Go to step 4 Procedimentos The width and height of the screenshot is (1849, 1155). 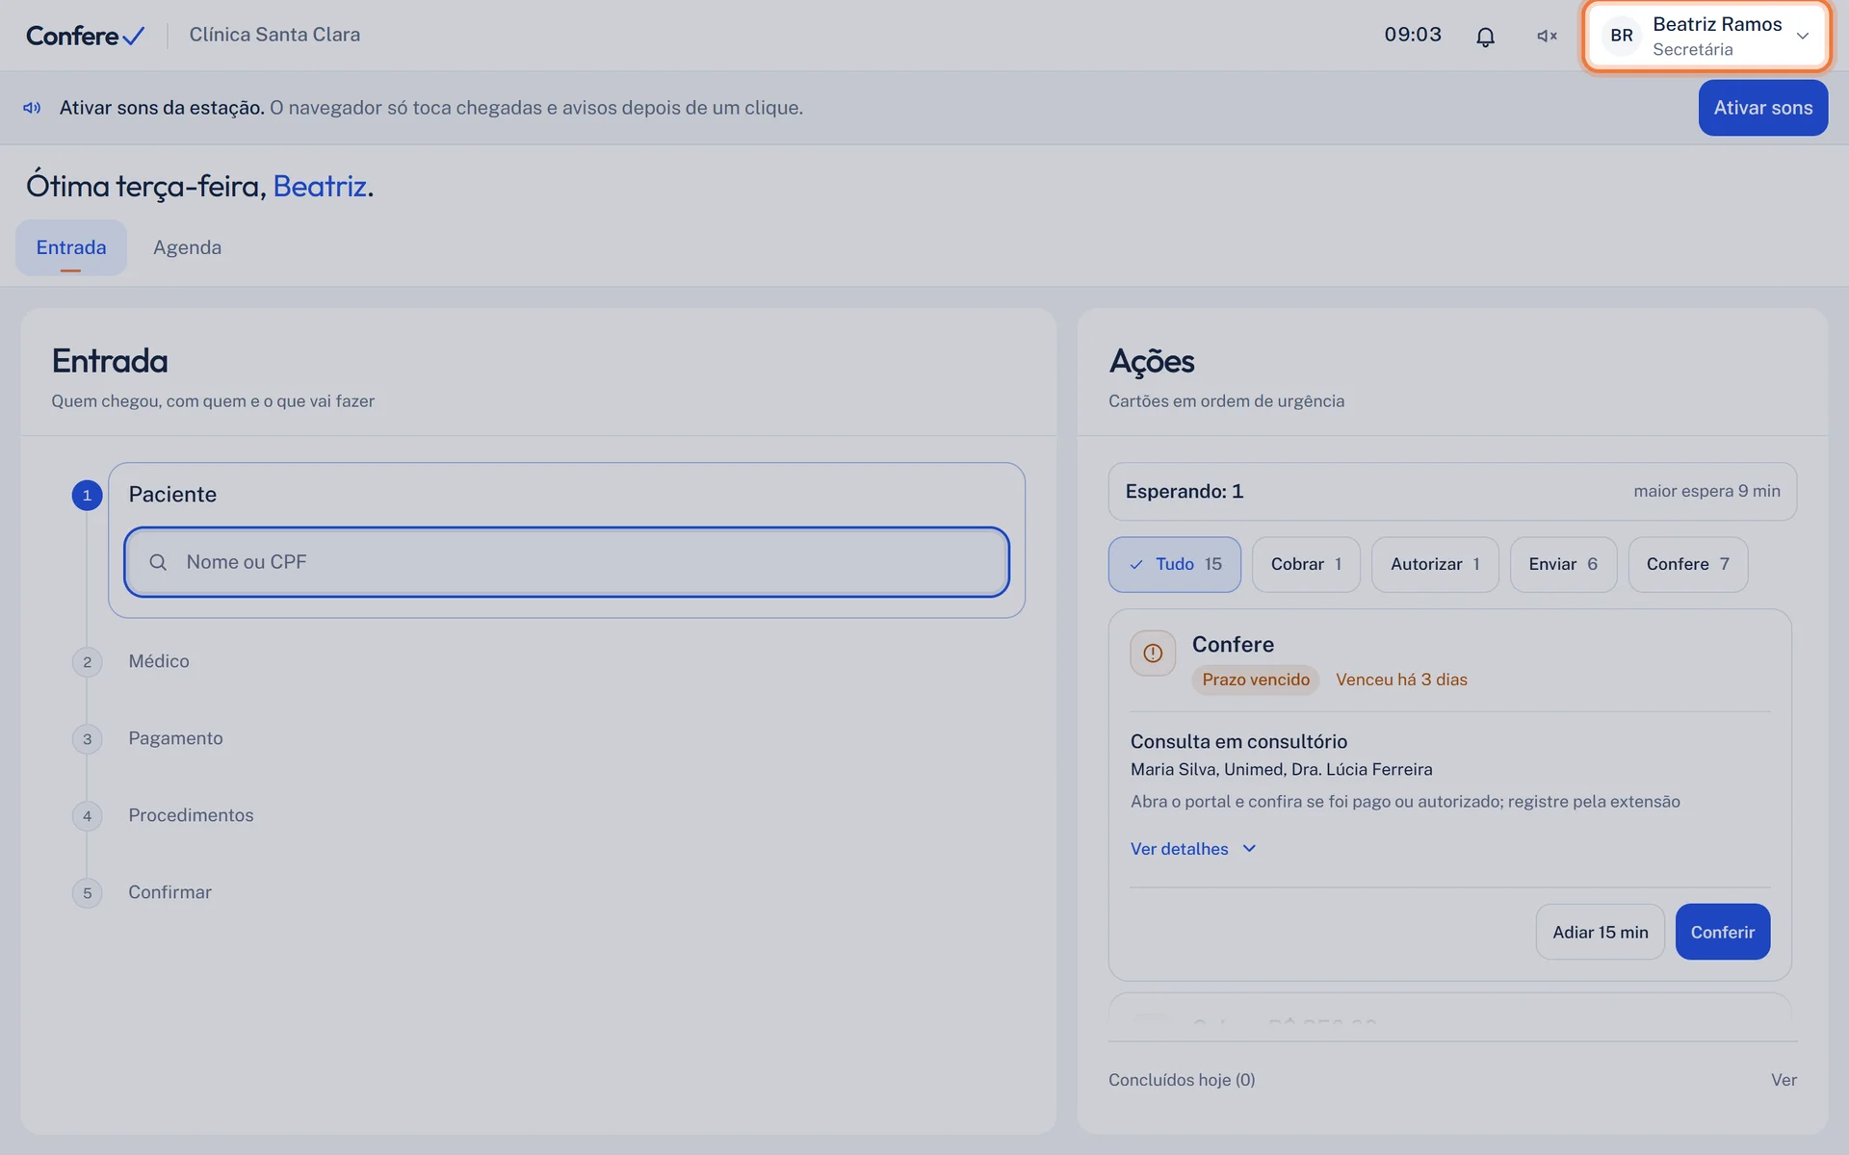191,815
